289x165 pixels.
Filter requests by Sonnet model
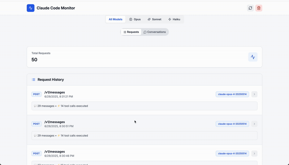155,19
